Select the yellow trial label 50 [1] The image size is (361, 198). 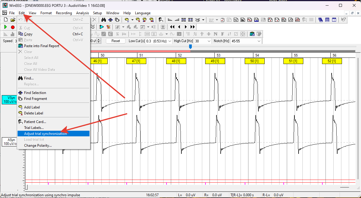[x=255, y=61]
